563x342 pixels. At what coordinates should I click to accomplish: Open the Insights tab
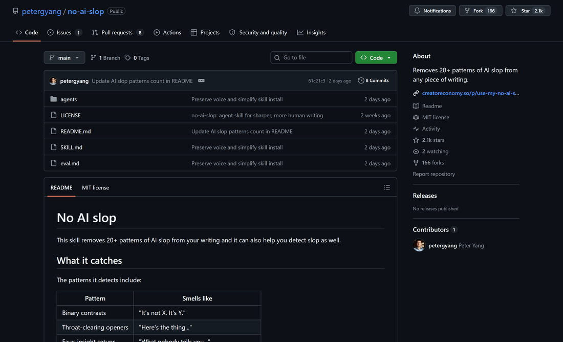click(311, 32)
